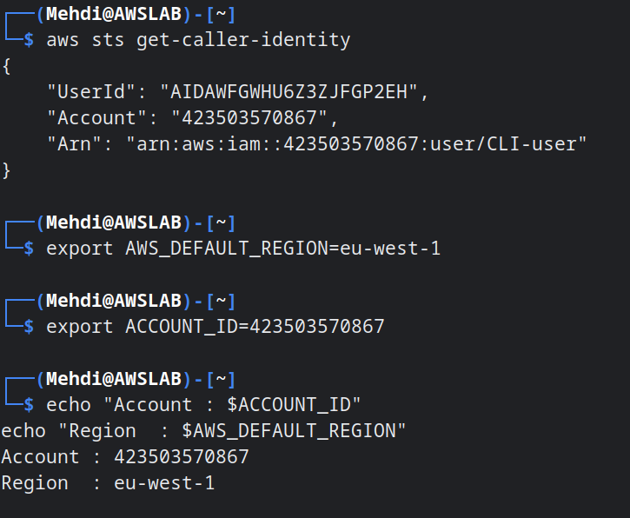Click the output line 'Account : 423503570867'
The width and height of the screenshot is (630, 518).
click(x=125, y=457)
